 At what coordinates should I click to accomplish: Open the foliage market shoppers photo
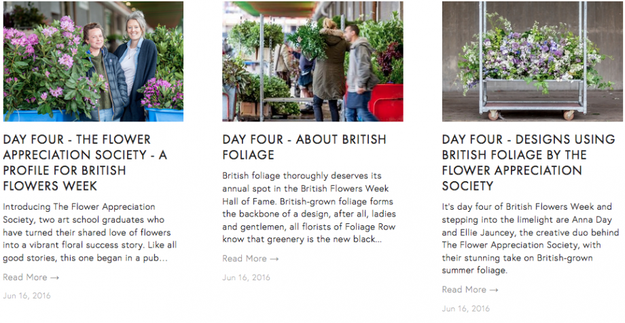click(312, 62)
